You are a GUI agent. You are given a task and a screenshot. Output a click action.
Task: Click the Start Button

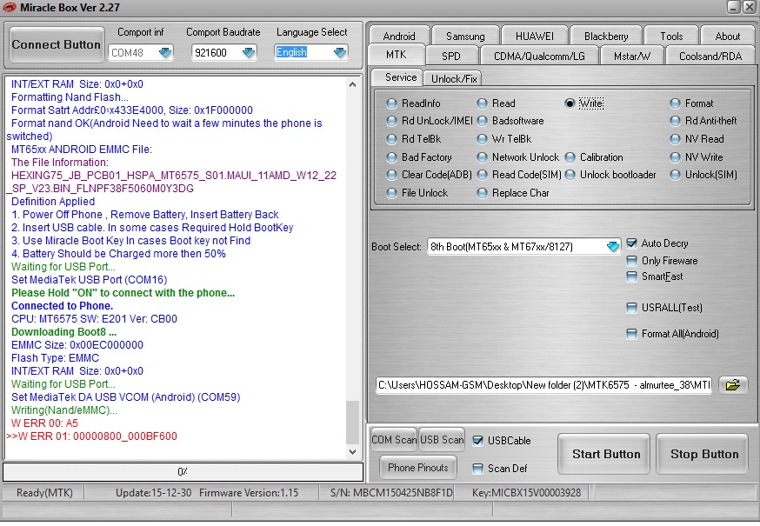605,454
